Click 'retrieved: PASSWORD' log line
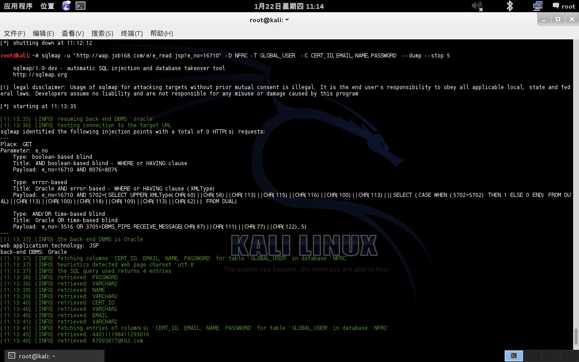The image size is (579, 362). (59, 277)
